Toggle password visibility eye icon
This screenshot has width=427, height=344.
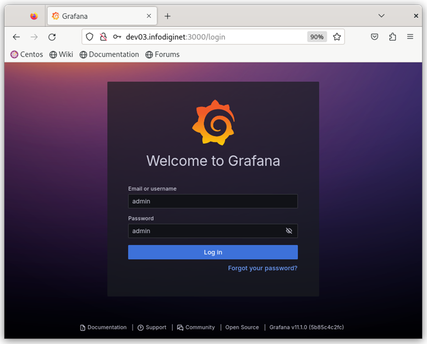[x=289, y=231]
